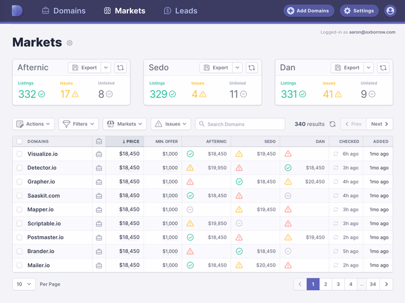The height and width of the screenshot is (303, 405).
Task: Focus the Search Domains field
Action: [x=240, y=124]
